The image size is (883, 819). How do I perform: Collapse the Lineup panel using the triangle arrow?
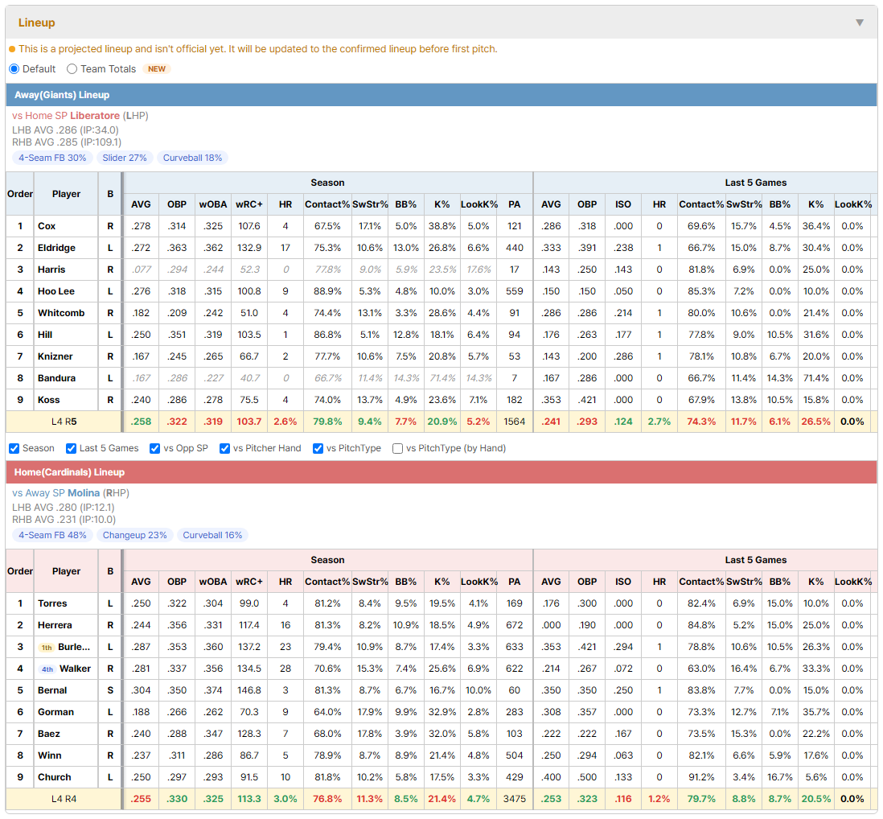point(860,23)
